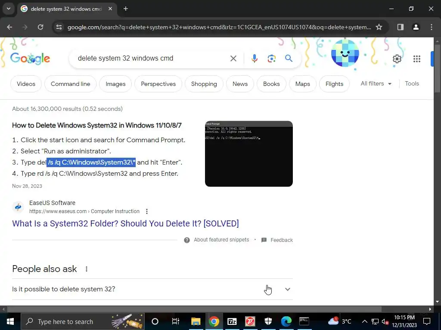441x330 pixels.
Task: Open the Windows notification center icon
Action: click(427, 321)
